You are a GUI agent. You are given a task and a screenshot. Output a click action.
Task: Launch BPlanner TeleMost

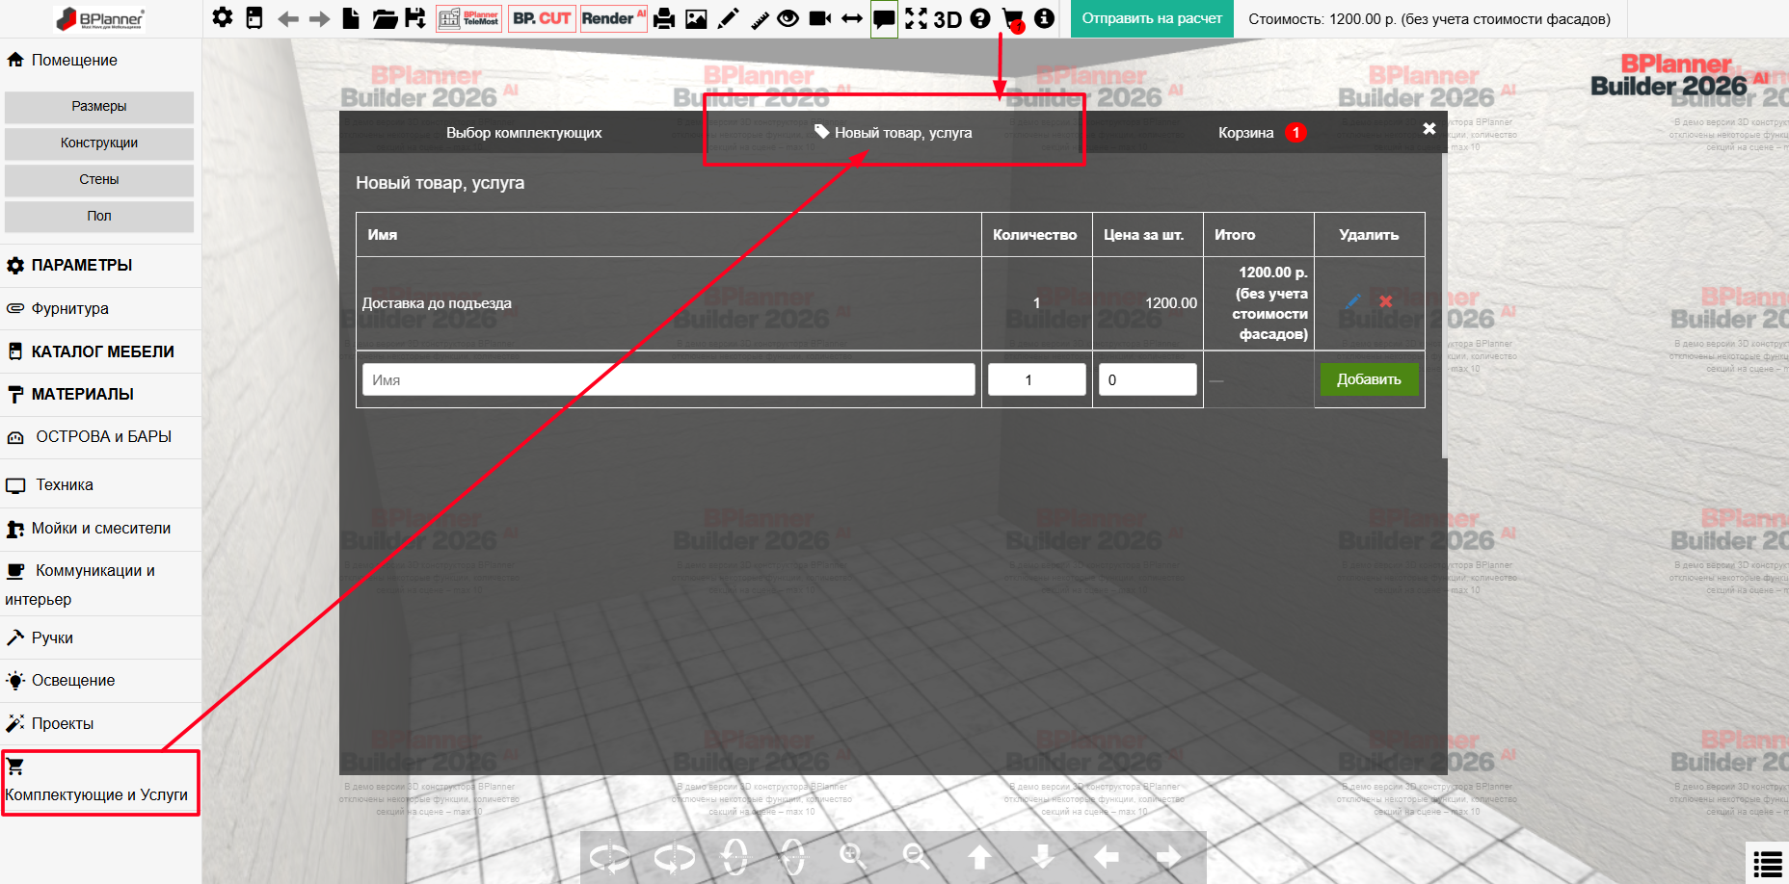click(469, 18)
